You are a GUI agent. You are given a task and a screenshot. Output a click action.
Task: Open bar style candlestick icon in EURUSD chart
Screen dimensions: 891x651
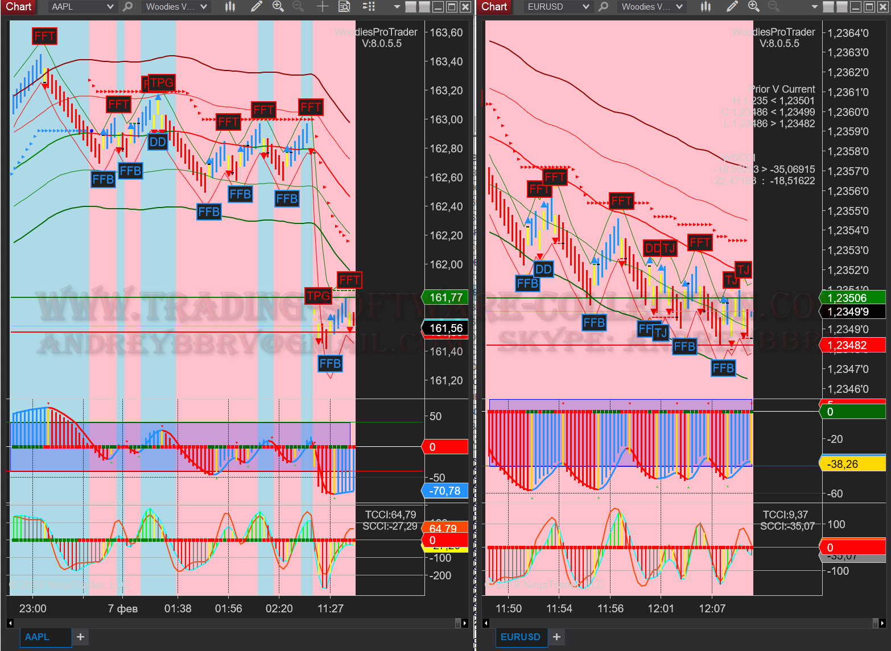coord(706,7)
